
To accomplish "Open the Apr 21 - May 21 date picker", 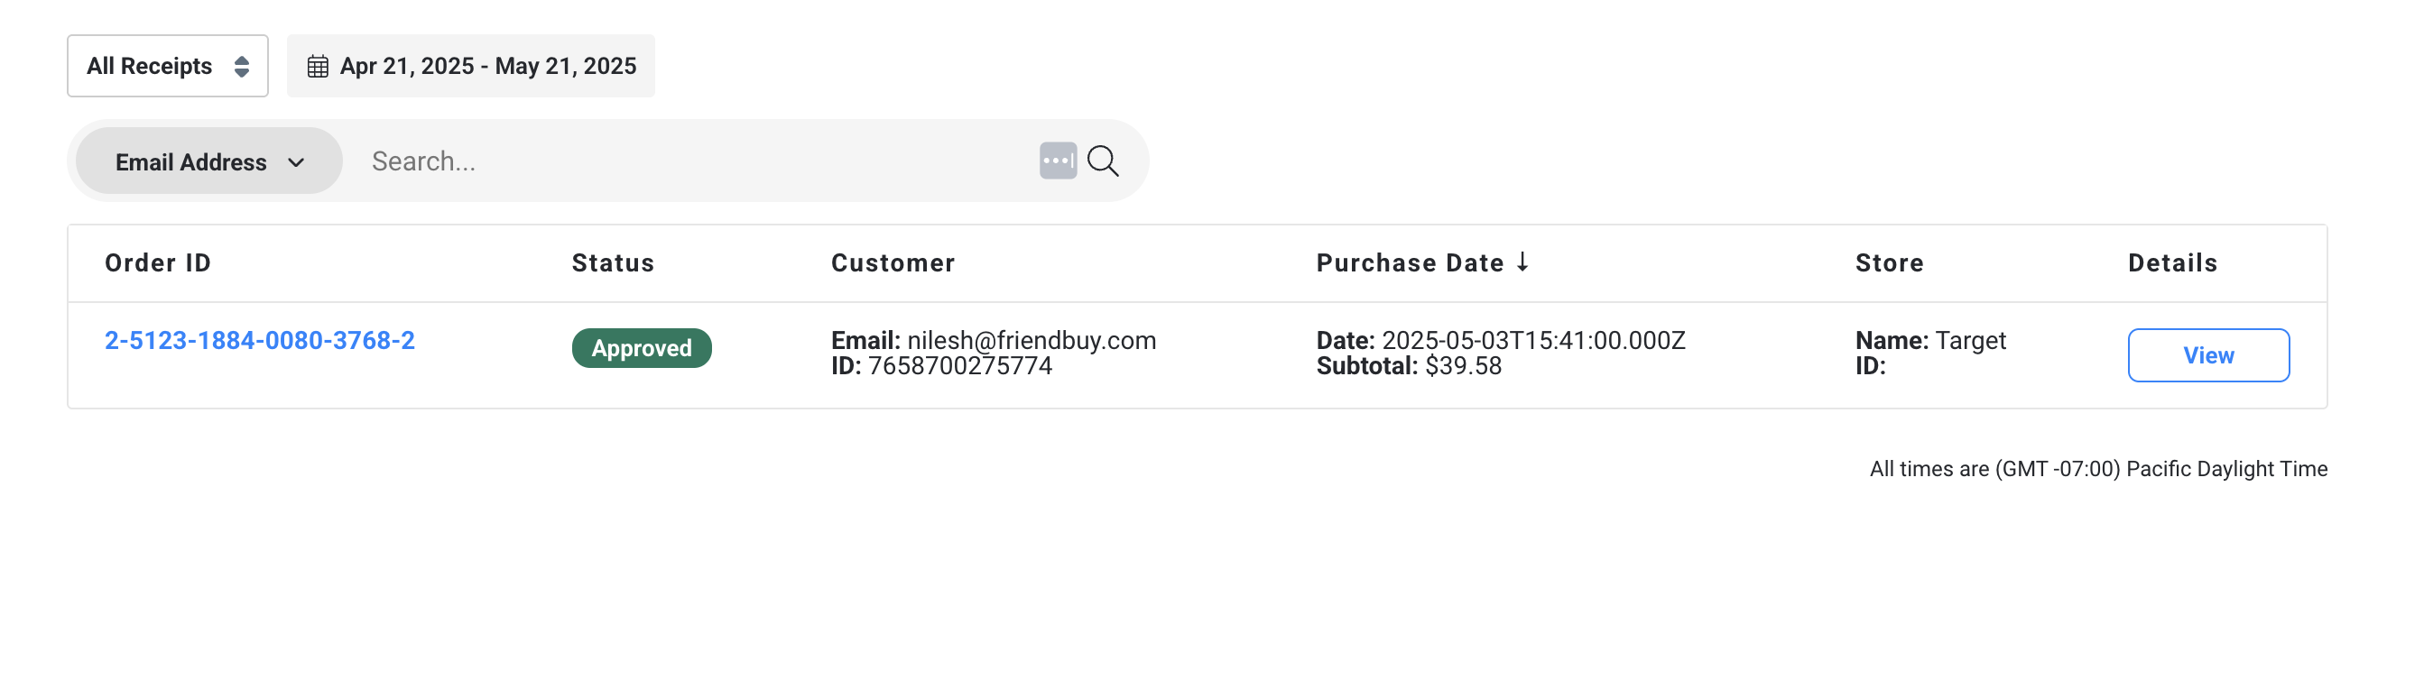I will point(470,66).
